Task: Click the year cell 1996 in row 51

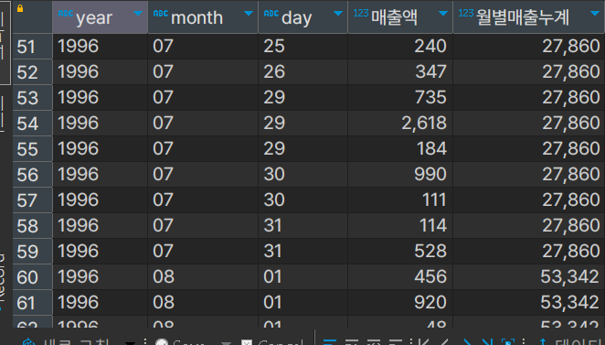Action: coord(100,47)
